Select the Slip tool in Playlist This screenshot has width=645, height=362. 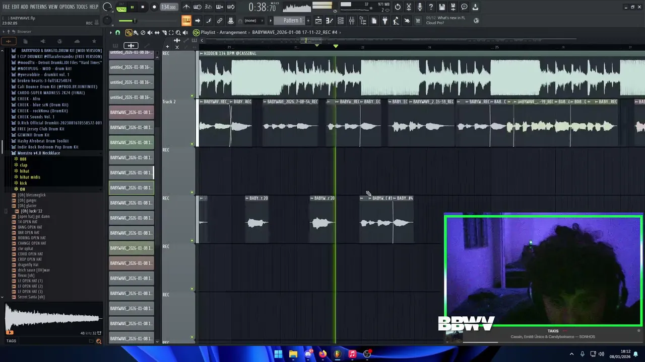point(157,33)
